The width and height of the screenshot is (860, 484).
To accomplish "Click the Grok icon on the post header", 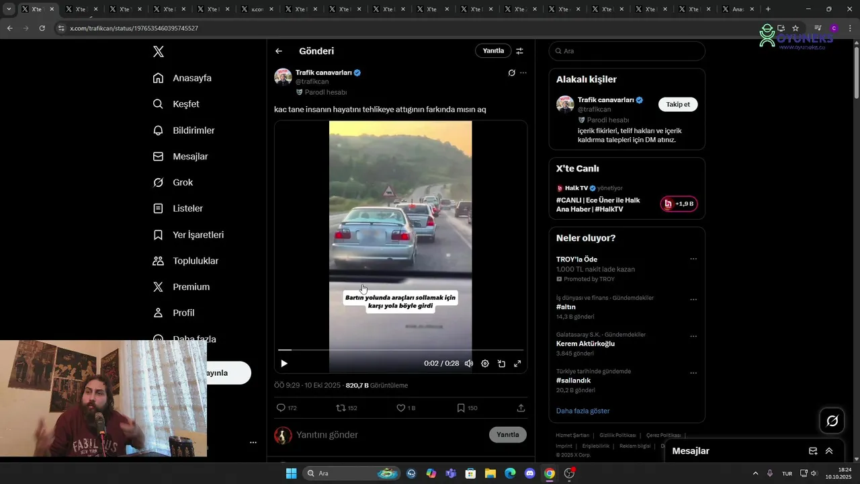I will tap(511, 73).
